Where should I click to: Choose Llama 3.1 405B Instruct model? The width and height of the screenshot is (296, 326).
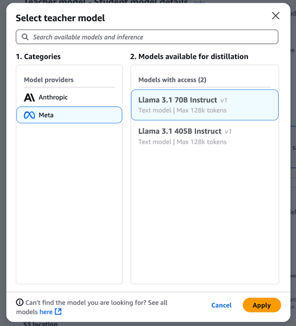click(205, 137)
